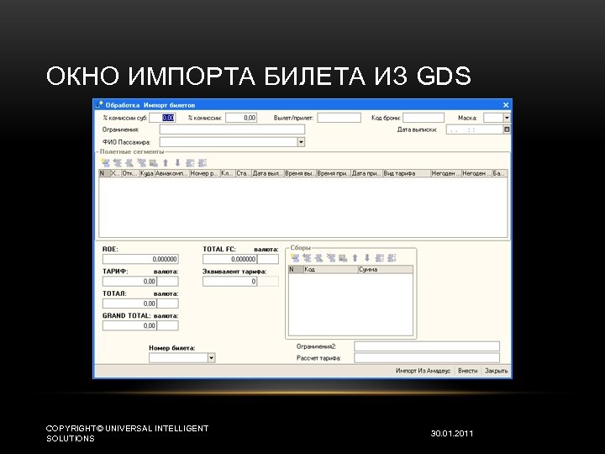
Task: Click Add-by-copy icon in Полетные сегменты toolbar
Action: [x=118, y=163]
